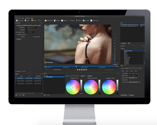Step the player timecode position spinner
157x125 pixels.
(52, 70)
